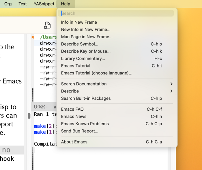This screenshot has width=202, height=170.
Task: Select Send Bug Report…
Action: click(x=117, y=131)
